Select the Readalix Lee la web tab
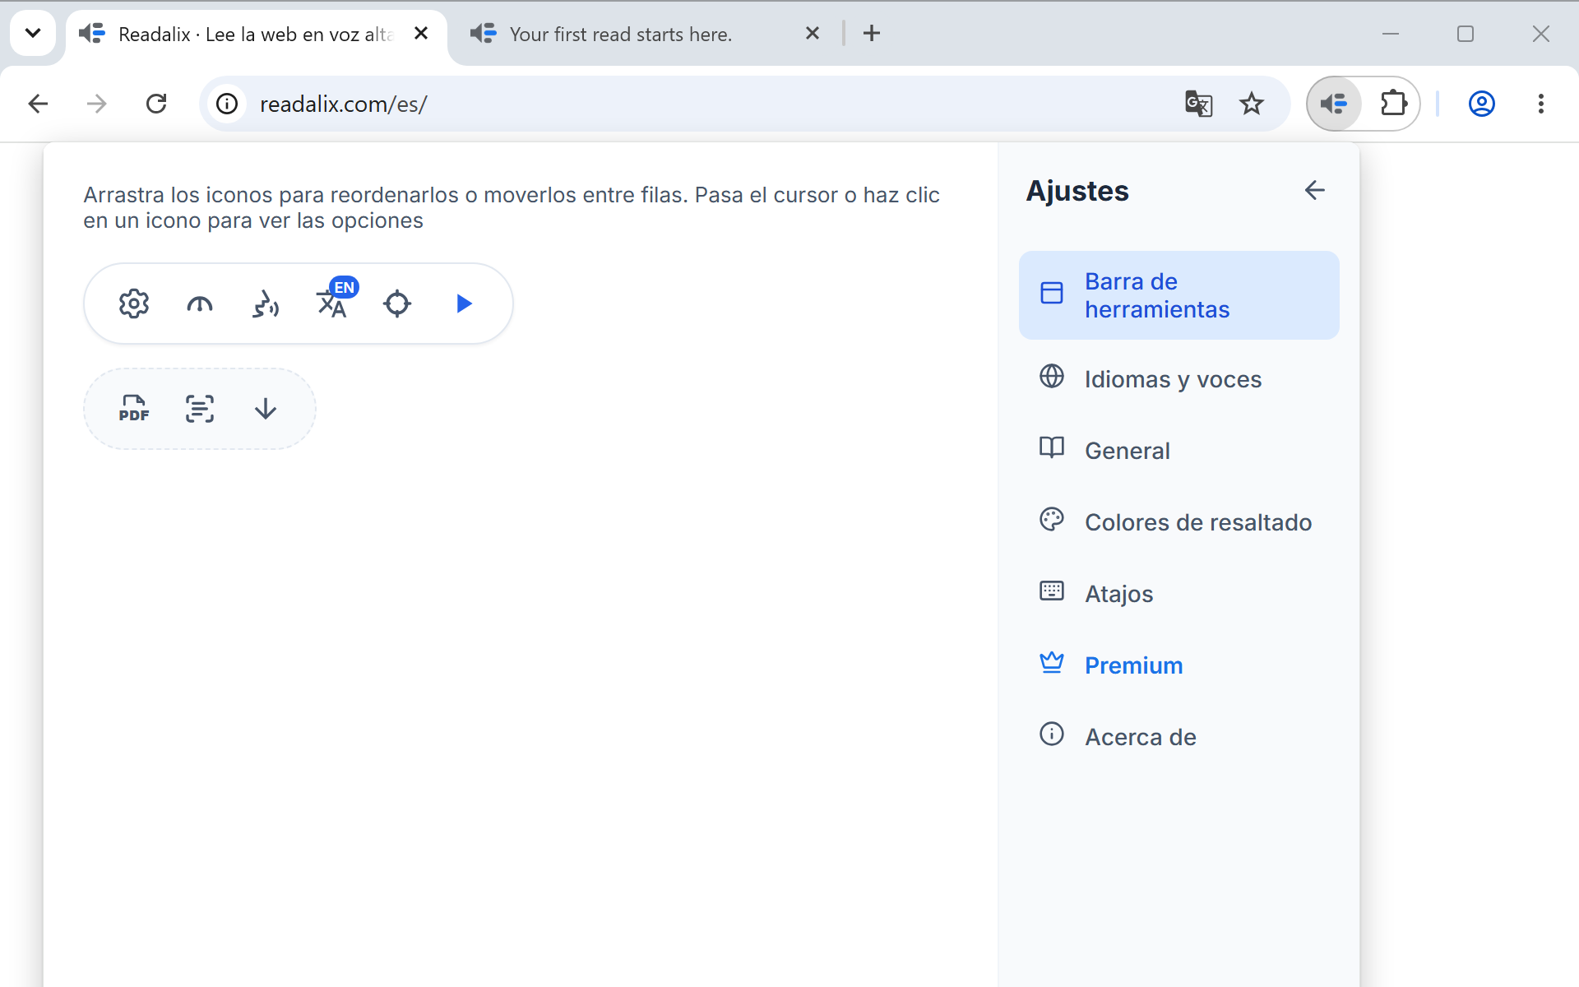Viewport: 1579px width, 987px height. tap(255, 34)
